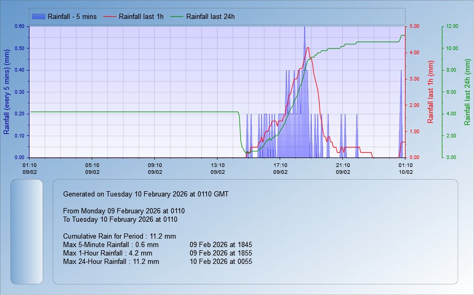Click the blue Rainfall - 5 mins legend swatch
The image size is (474, 295).
click(38, 17)
